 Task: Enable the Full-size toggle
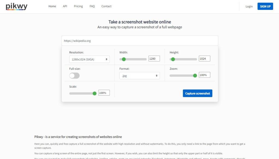[x=74, y=76]
